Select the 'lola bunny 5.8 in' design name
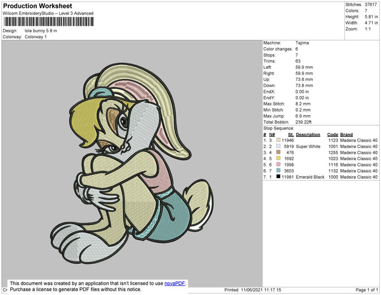381x295 pixels. coord(41,31)
